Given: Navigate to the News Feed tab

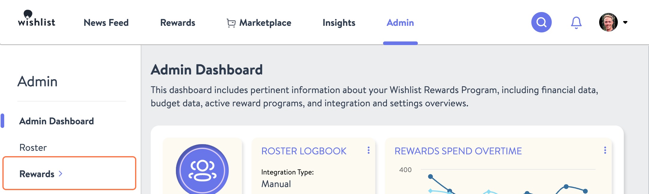Looking at the screenshot, I should pyautogui.click(x=107, y=23).
